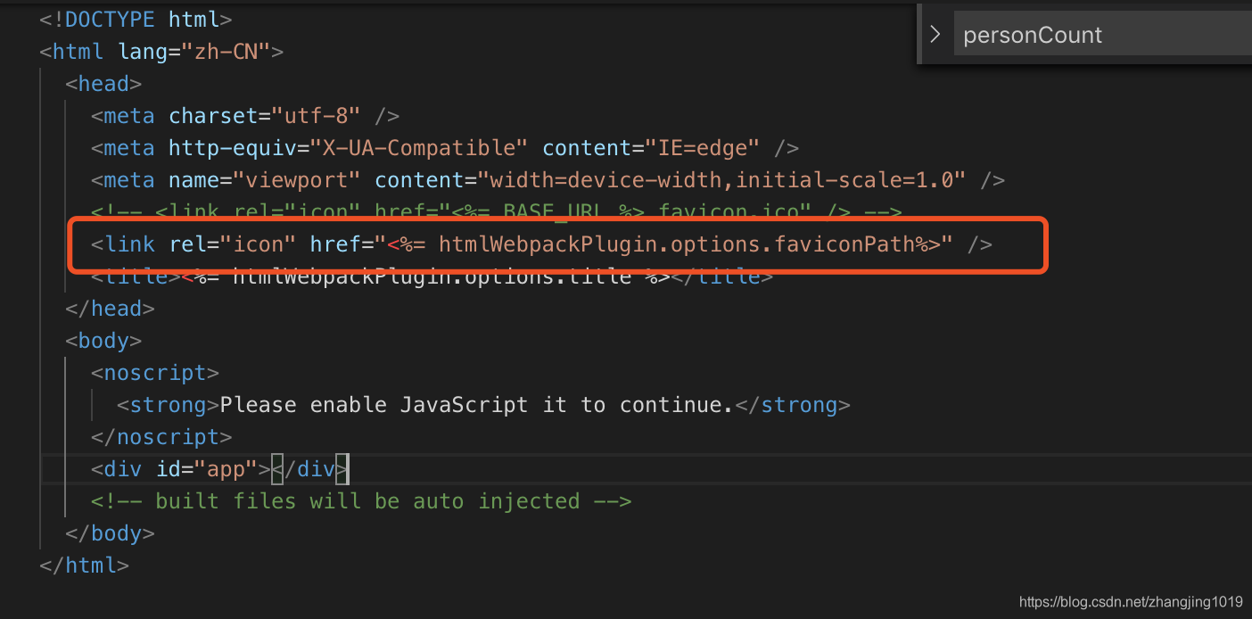Click the content="IE=edge" attribute text
This screenshot has height=619, width=1252.
click(652, 148)
